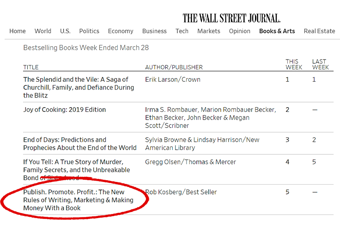This screenshot has width=340, height=231.
Task: Select Publish. Promote. Profit. book title
Action: click(x=78, y=200)
